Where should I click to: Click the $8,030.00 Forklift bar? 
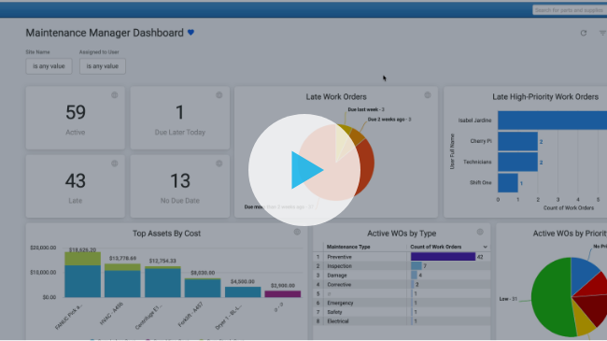tap(203, 288)
